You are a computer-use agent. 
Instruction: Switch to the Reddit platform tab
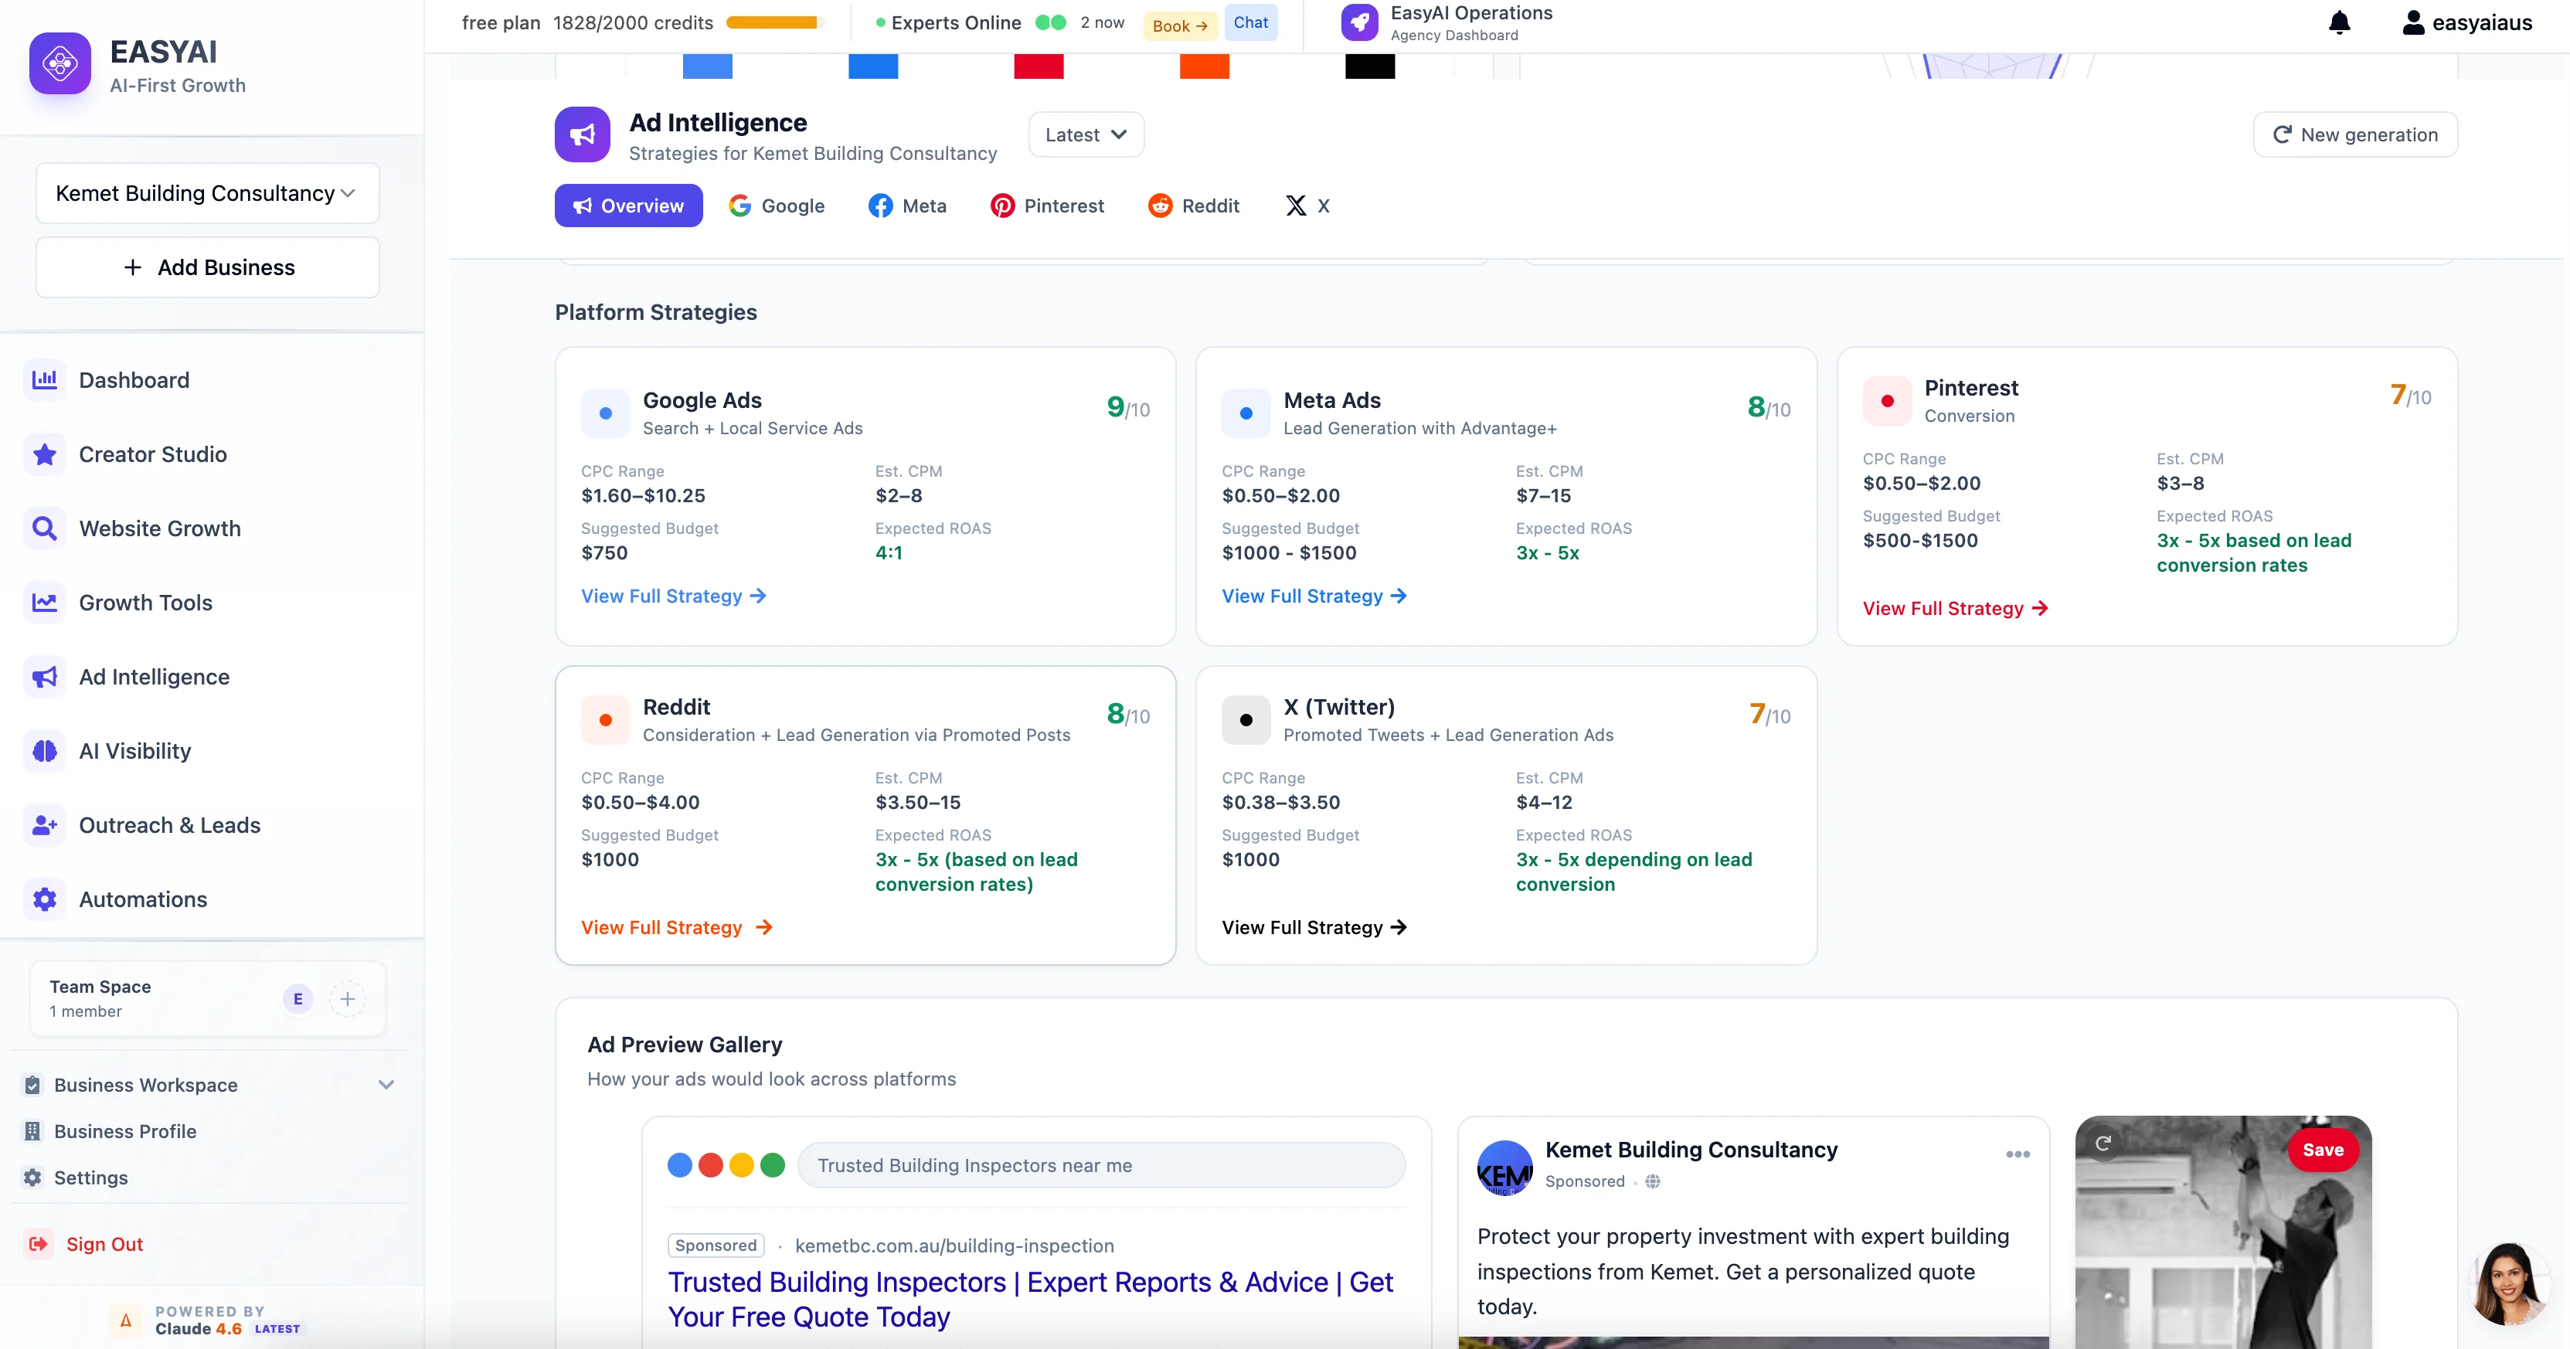(1193, 206)
